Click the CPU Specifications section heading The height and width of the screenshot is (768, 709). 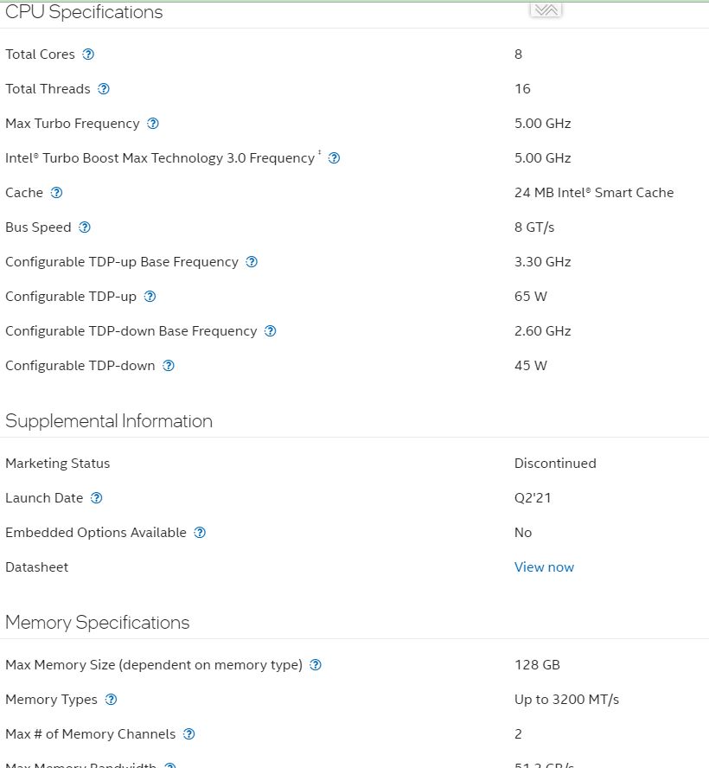click(x=84, y=12)
